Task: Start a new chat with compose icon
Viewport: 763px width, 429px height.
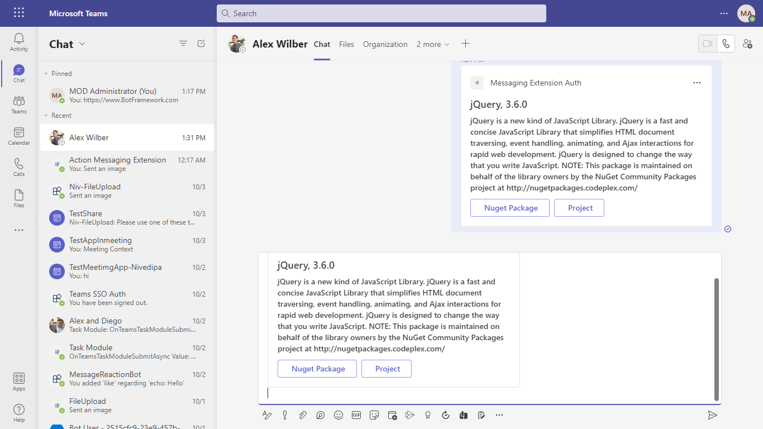Action: 201,44
